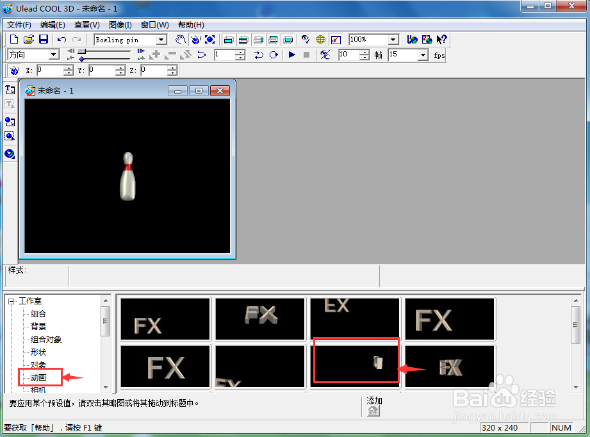Image resolution: width=590 pixels, height=437 pixels.
Task: Click the eye preview quality icon
Action: (306, 39)
